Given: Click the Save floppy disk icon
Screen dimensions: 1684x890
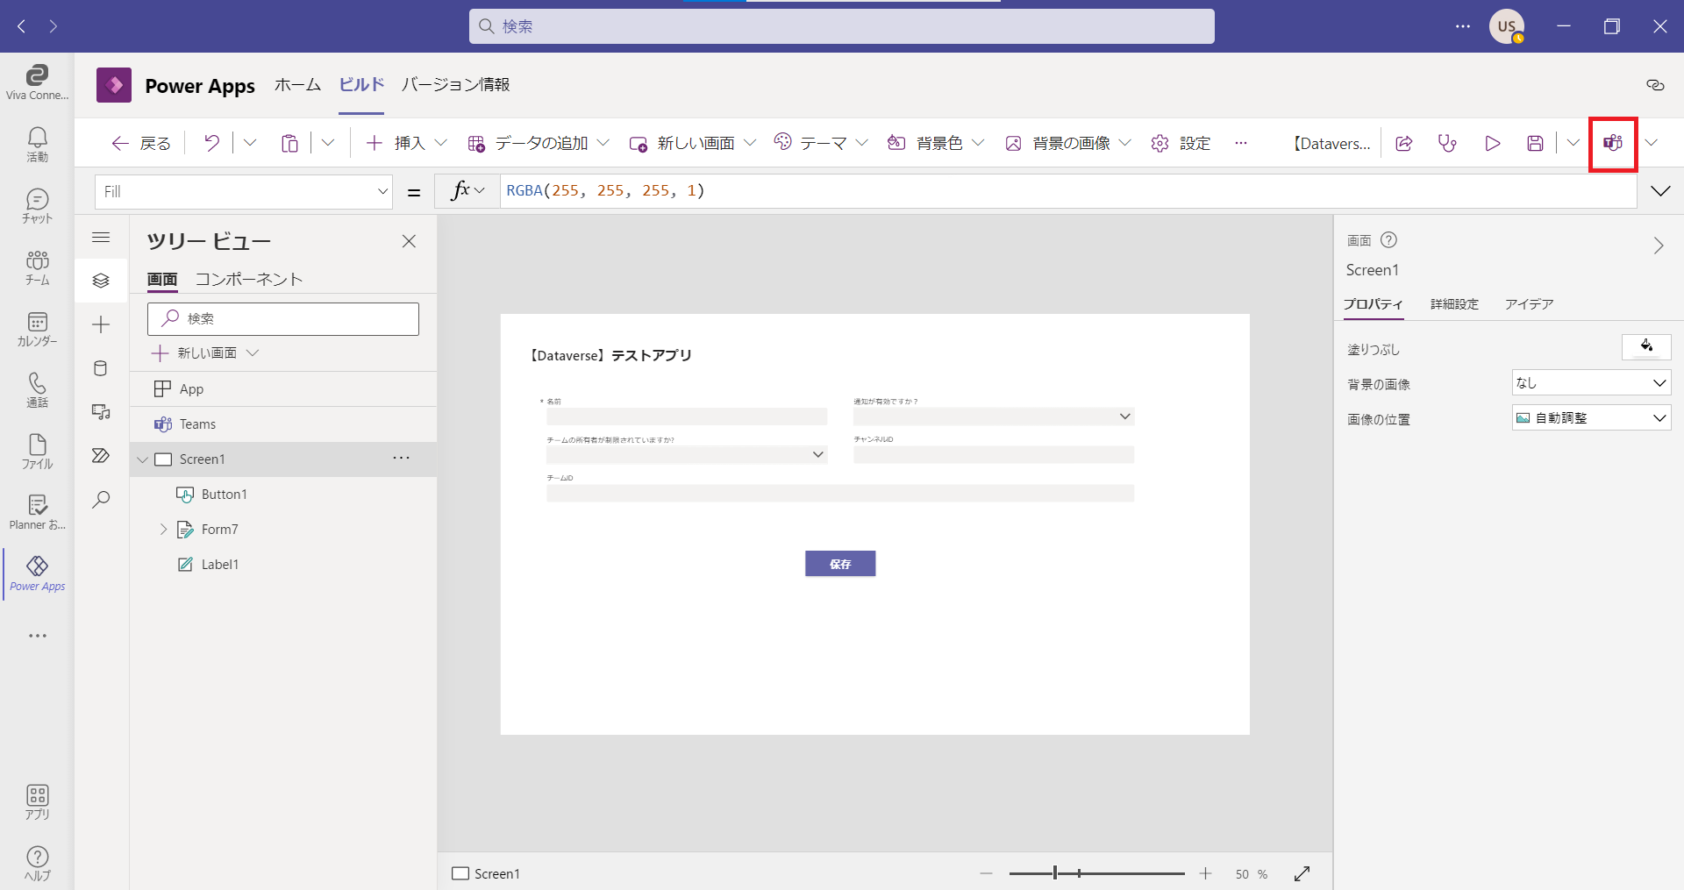Looking at the screenshot, I should pos(1535,144).
